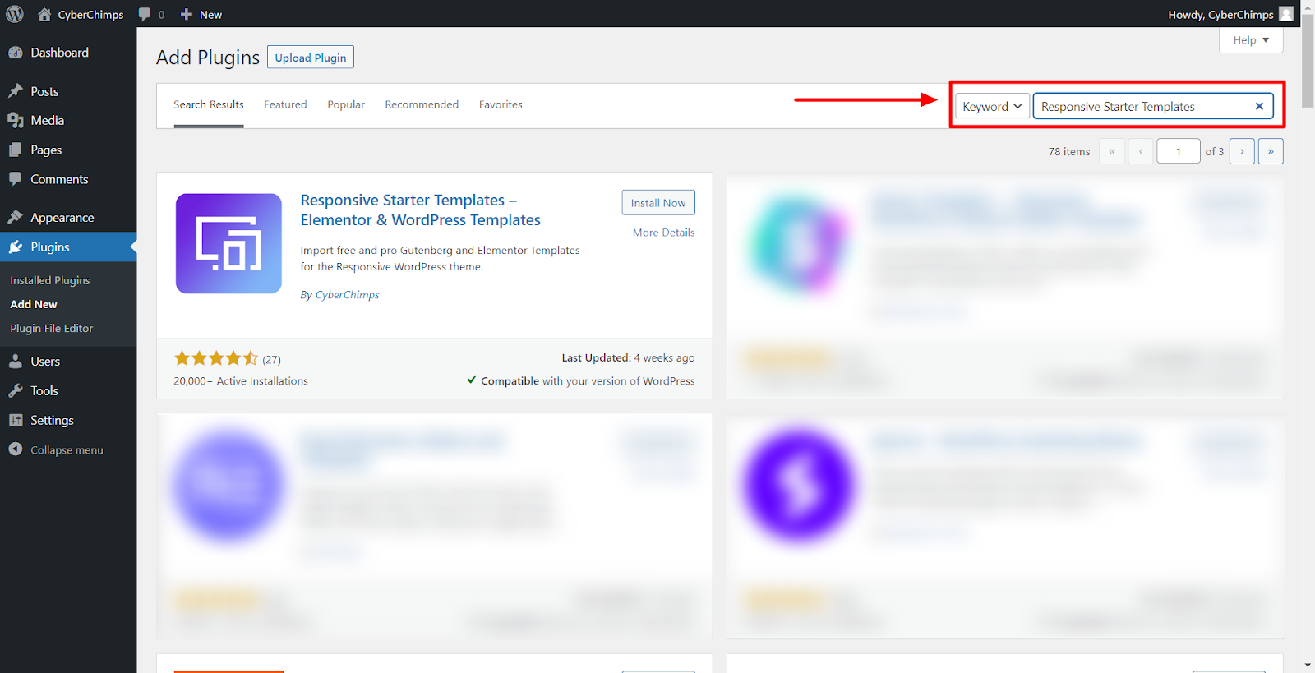The height and width of the screenshot is (673, 1315).
Task: Click the Comments sidebar icon
Action: [x=16, y=179]
